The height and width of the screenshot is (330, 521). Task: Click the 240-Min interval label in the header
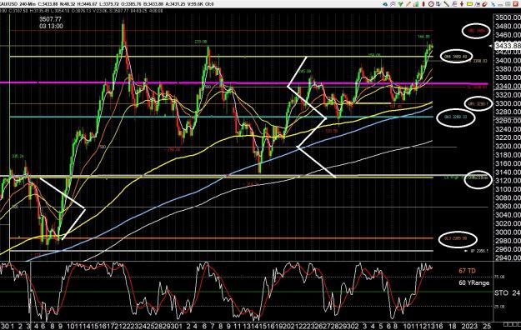(x=28, y=4)
